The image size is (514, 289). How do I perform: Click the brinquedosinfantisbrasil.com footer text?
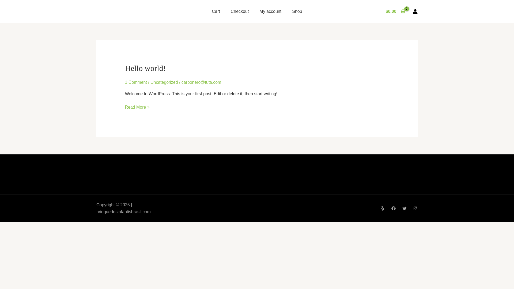[123, 212]
